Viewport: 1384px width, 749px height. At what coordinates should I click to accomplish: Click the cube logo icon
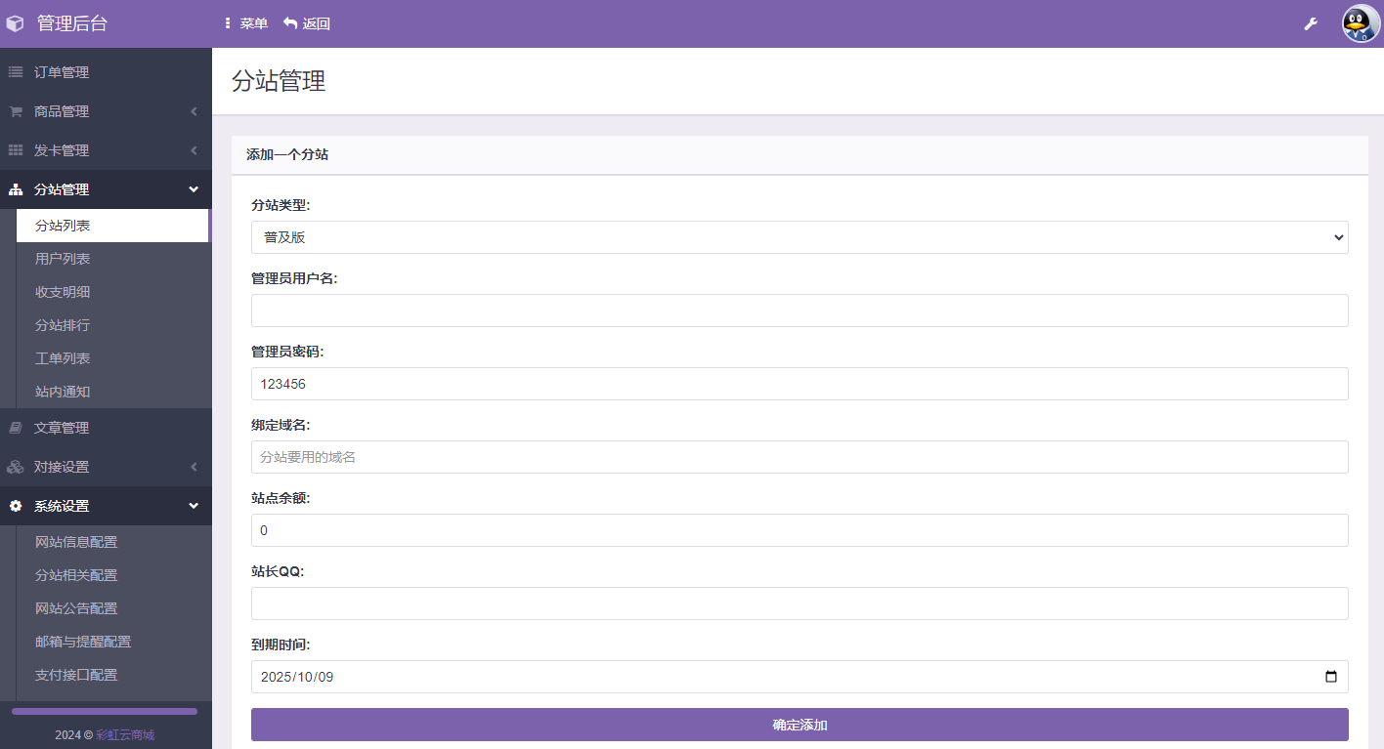click(x=15, y=23)
